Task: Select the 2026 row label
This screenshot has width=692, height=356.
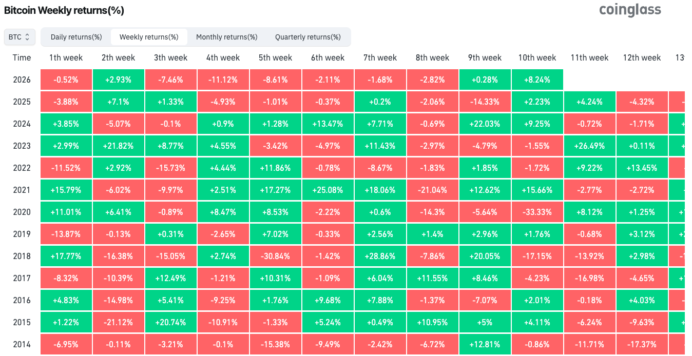Action: tap(22, 80)
